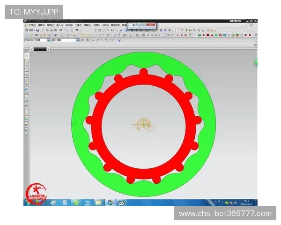
Task: Open the 工具(T) Tools menu
Action: tap(78, 25)
